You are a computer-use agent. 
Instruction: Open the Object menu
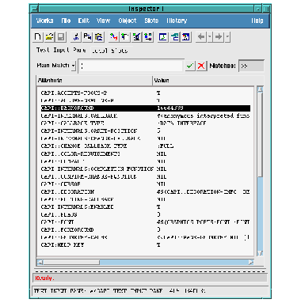pos(128,21)
